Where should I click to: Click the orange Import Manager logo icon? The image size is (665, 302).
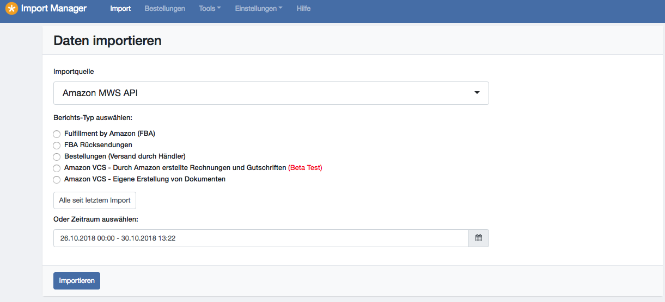tap(11, 9)
